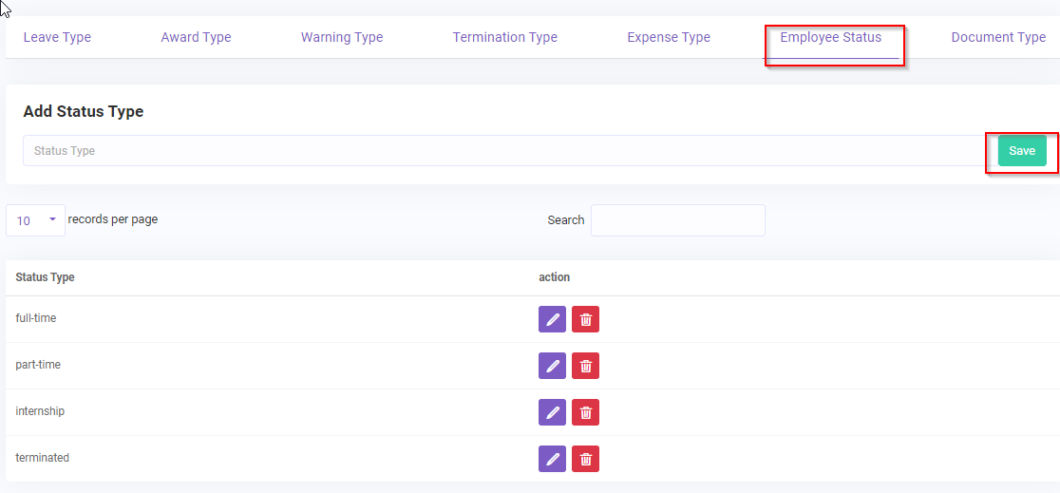Edit the terminated status type

(552, 459)
